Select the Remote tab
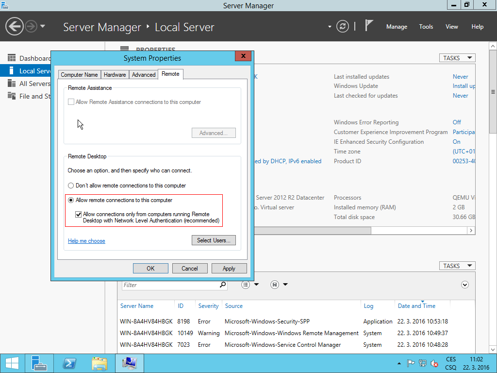497x373 pixels. tap(170, 74)
